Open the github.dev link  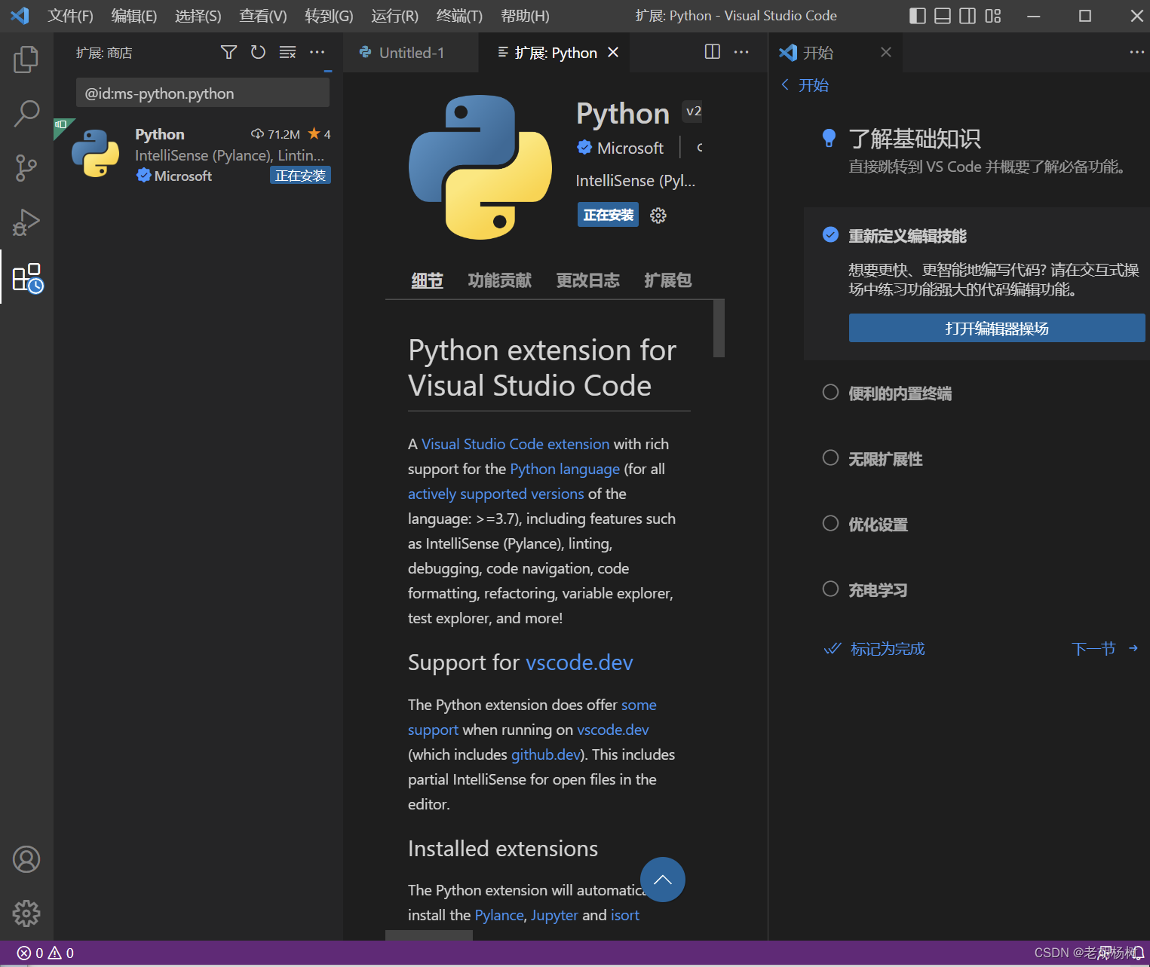(546, 754)
